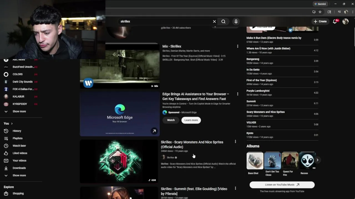The image size is (355, 199).
Task: Click external link arrow on Edge ad thumbnail
Action: 154,131
